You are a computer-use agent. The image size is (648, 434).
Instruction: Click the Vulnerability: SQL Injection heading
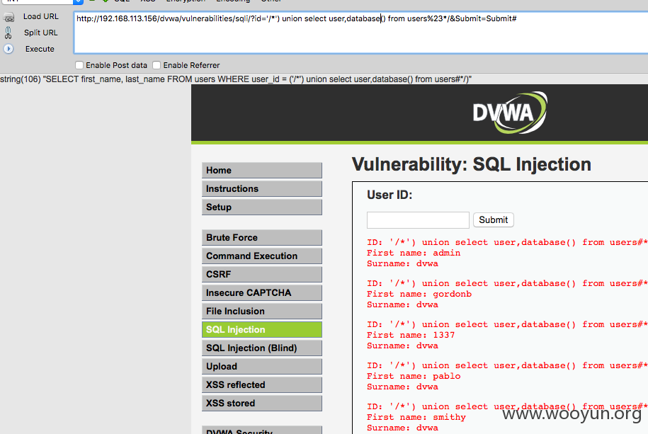(x=472, y=164)
